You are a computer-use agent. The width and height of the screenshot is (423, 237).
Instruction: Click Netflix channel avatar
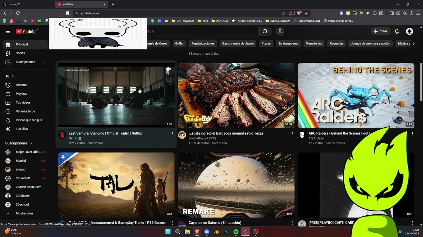click(62, 135)
